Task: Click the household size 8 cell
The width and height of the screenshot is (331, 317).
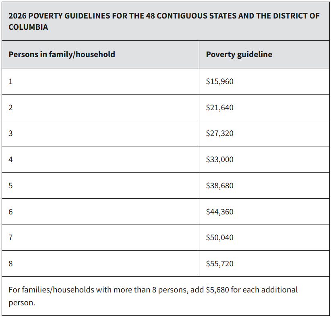Action: (10, 263)
